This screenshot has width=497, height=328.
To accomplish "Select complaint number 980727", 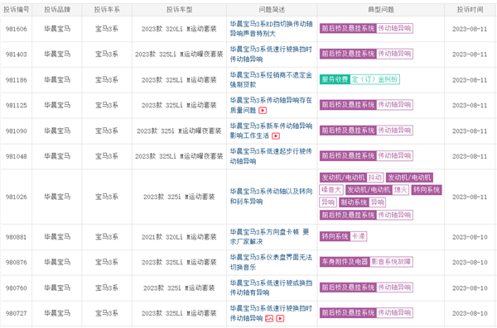I will point(17,313).
